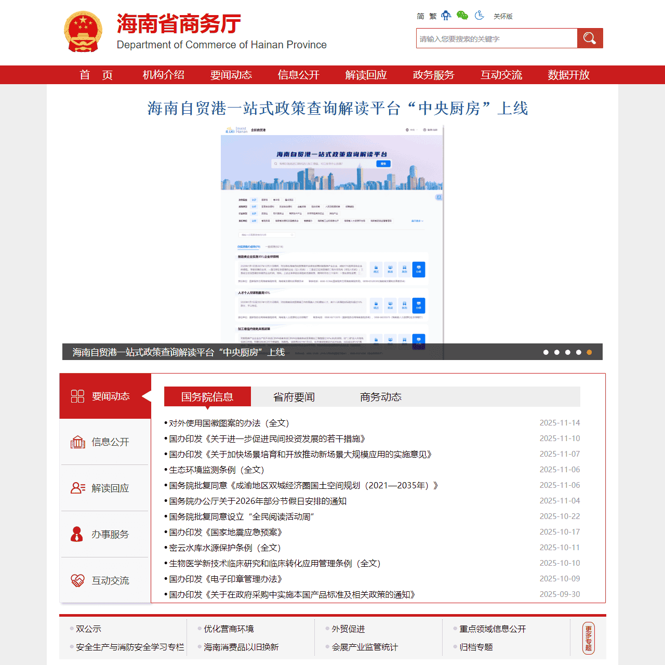Open the 政务服务 navigation dropdown
The width and height of the screenshot is (665, 665).
tap(433, 75)
